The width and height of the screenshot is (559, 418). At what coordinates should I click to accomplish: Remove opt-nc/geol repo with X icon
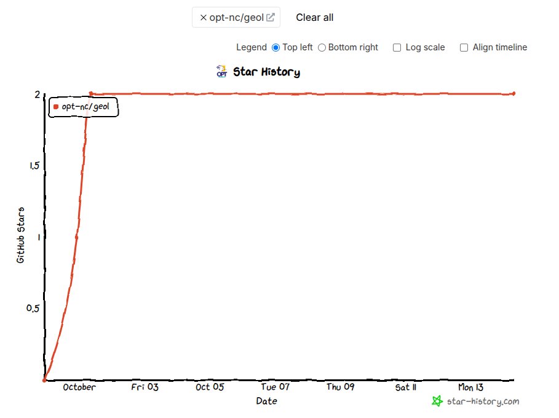(x=203, y=17)
